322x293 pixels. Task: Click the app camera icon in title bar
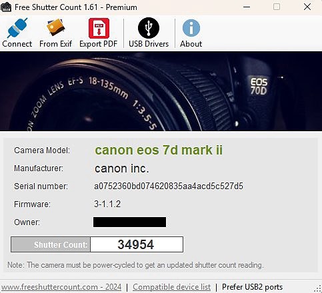coord(6,7)
